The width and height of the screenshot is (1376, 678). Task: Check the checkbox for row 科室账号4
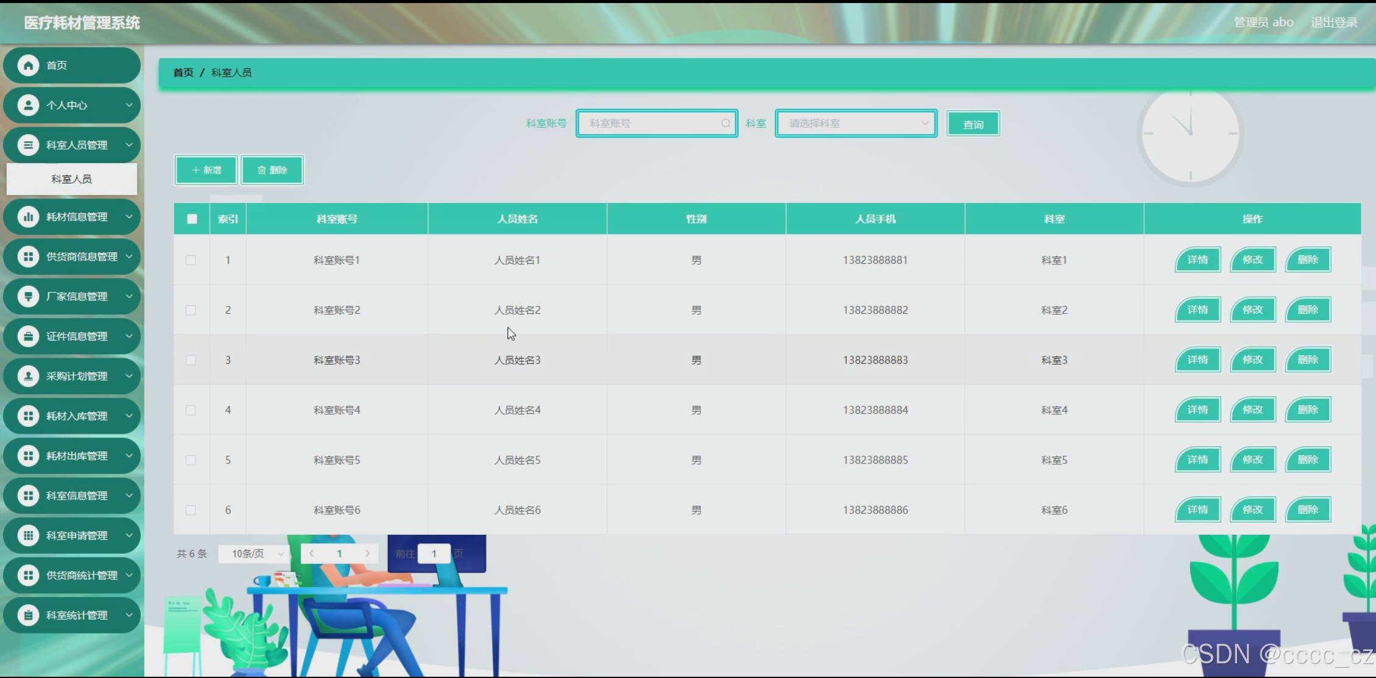point(191,410)
